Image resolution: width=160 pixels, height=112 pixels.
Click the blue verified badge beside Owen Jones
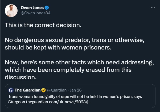(47, 8)
